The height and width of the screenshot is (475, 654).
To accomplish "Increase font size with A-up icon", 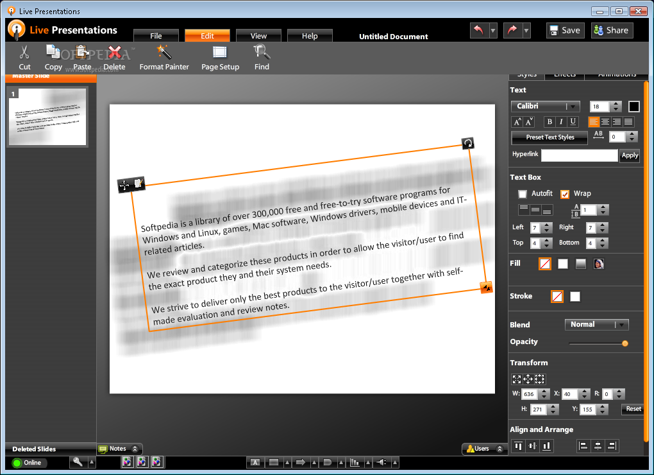I will tap(517, 122).
